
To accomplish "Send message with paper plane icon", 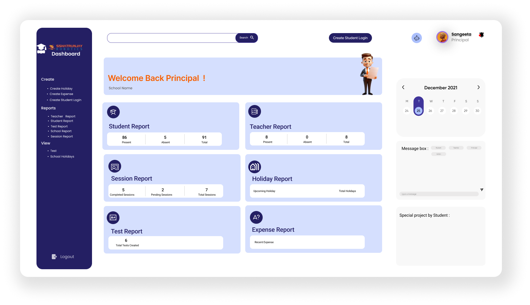I will [482, 190].
